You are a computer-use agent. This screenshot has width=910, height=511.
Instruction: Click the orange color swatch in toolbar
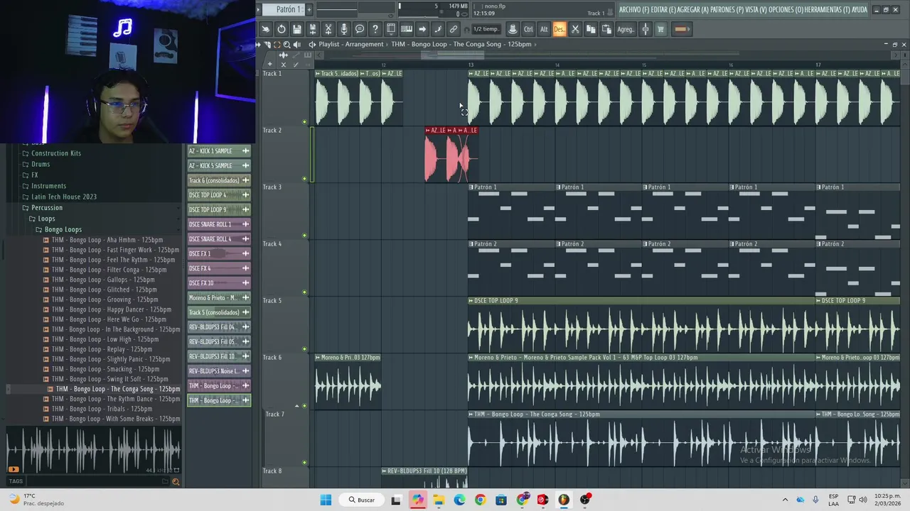tap(681, 29)
